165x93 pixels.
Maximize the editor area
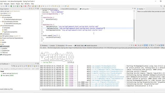[135, 9]
